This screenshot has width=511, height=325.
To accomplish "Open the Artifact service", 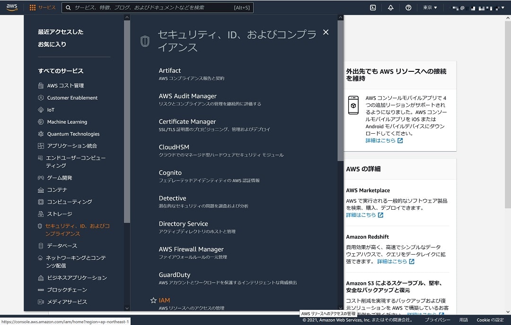I will pyautogui.click(x=169, y=70).
